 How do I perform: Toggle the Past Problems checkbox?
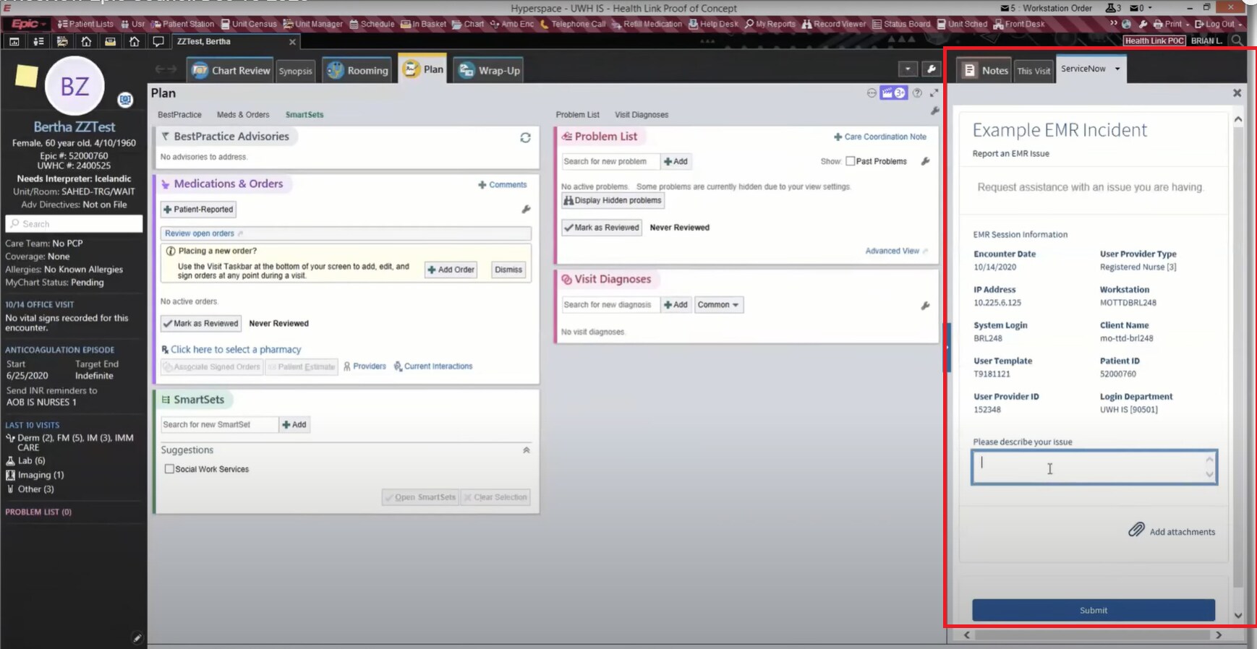pos(851,161)
